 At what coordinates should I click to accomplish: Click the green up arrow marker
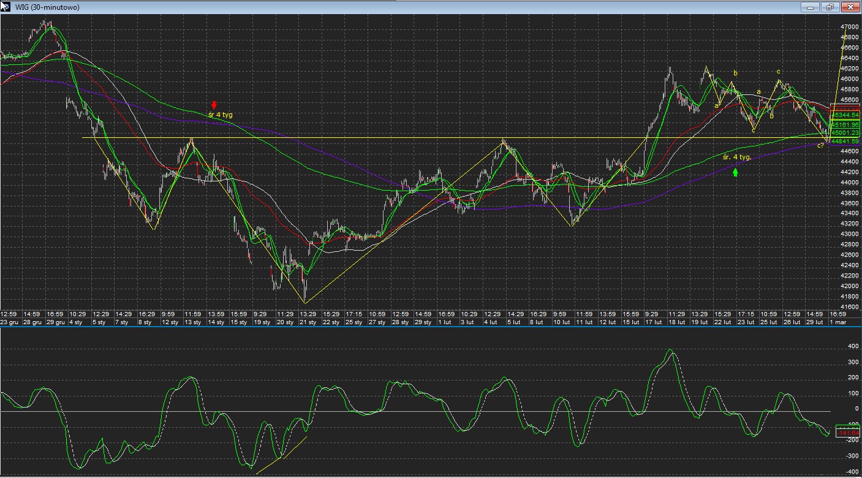(x=735, y=172)
